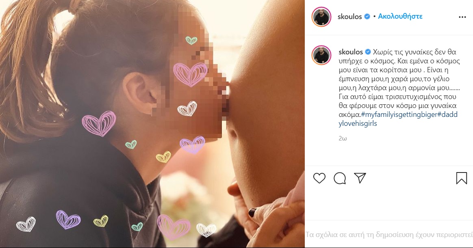The image size is (473, 248).
Task: Share the post via paper plane icon
Action: [x=360, y=178]
